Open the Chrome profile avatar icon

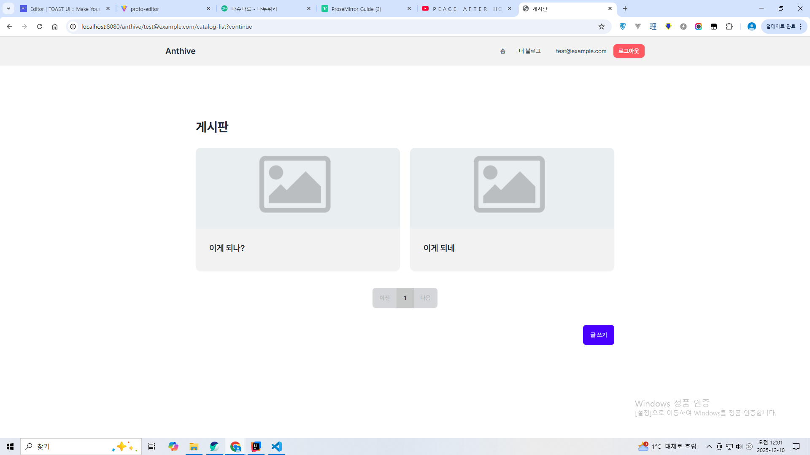[x=751, y=27]
